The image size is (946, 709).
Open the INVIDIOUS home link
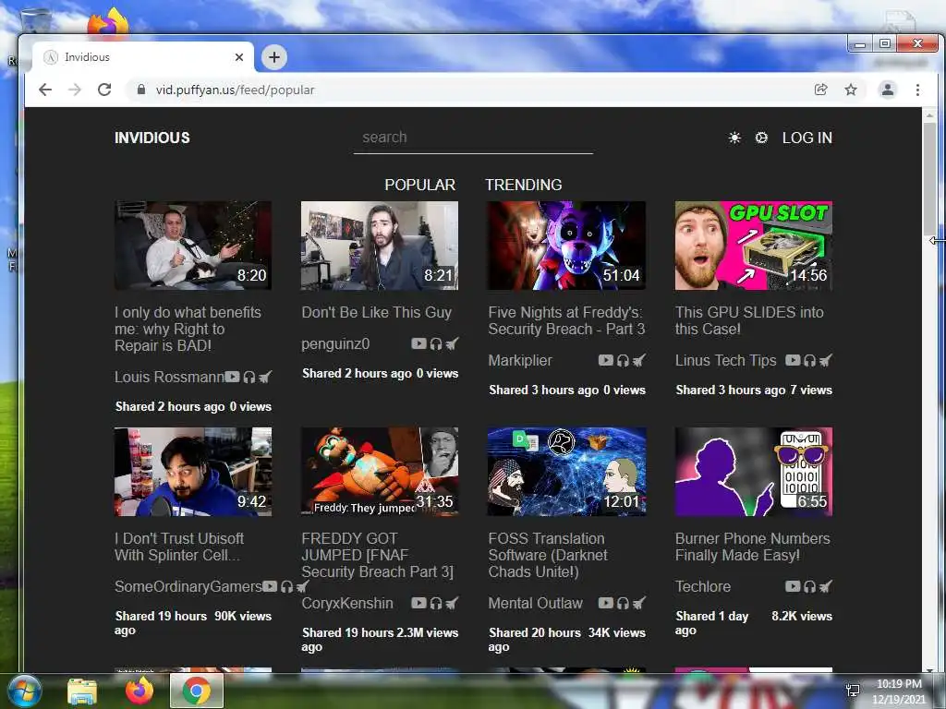tap(152, 138)
